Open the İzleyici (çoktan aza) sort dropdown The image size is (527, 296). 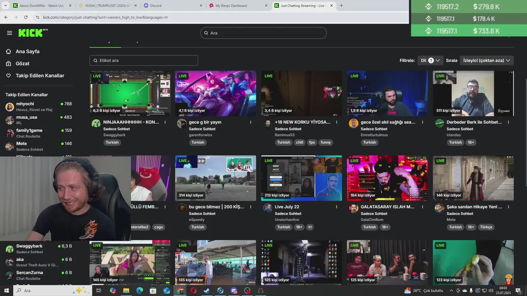487,60
